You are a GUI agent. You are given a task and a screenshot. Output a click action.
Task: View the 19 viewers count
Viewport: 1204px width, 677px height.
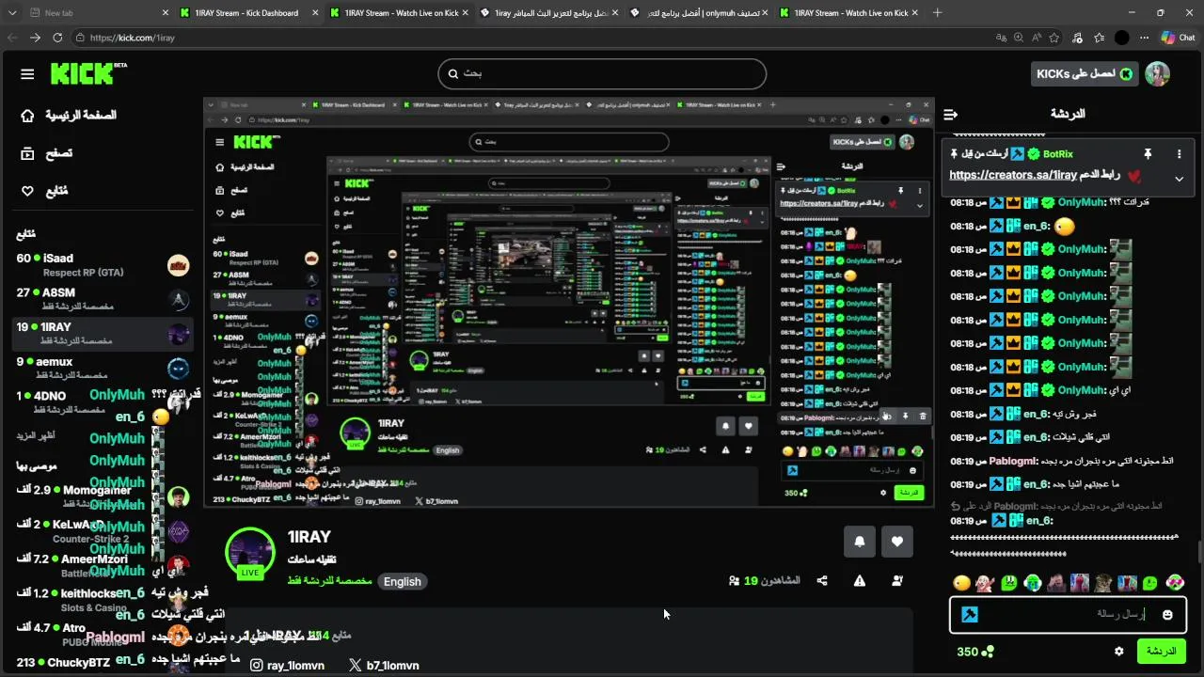[x=764, y=581]
